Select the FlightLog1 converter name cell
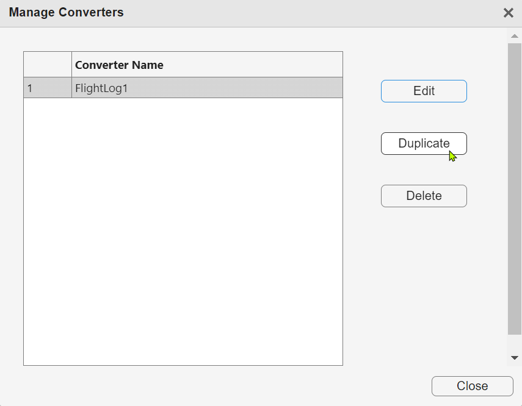The width and height of the screenshot is (522, 406). point(101,88)
